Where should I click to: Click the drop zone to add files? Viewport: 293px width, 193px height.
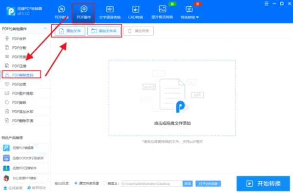(172, 98)
